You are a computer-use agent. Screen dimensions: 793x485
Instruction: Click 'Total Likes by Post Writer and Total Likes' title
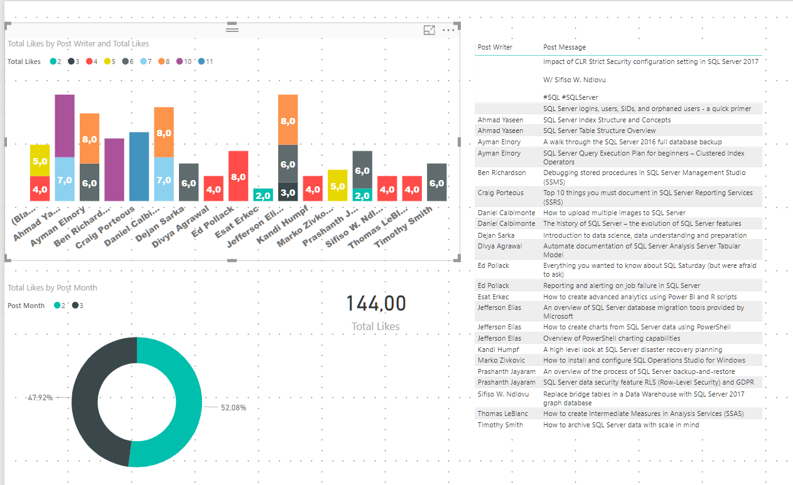(78, 44)
